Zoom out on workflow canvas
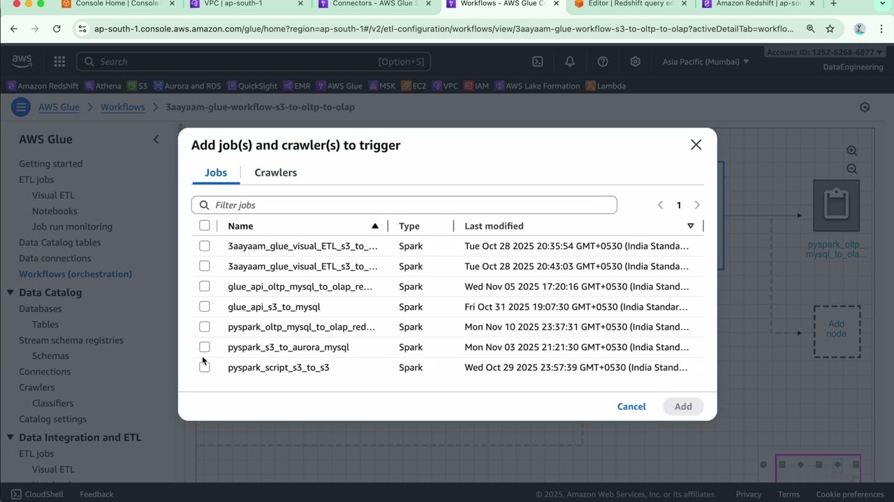 click(x=851, y=169)
